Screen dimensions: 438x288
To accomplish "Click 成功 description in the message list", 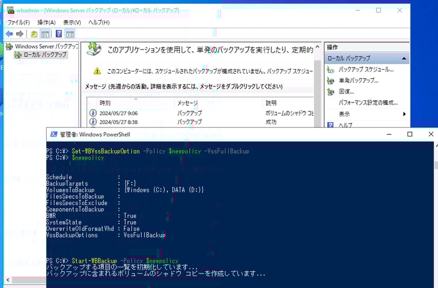I will coord(271,122).
